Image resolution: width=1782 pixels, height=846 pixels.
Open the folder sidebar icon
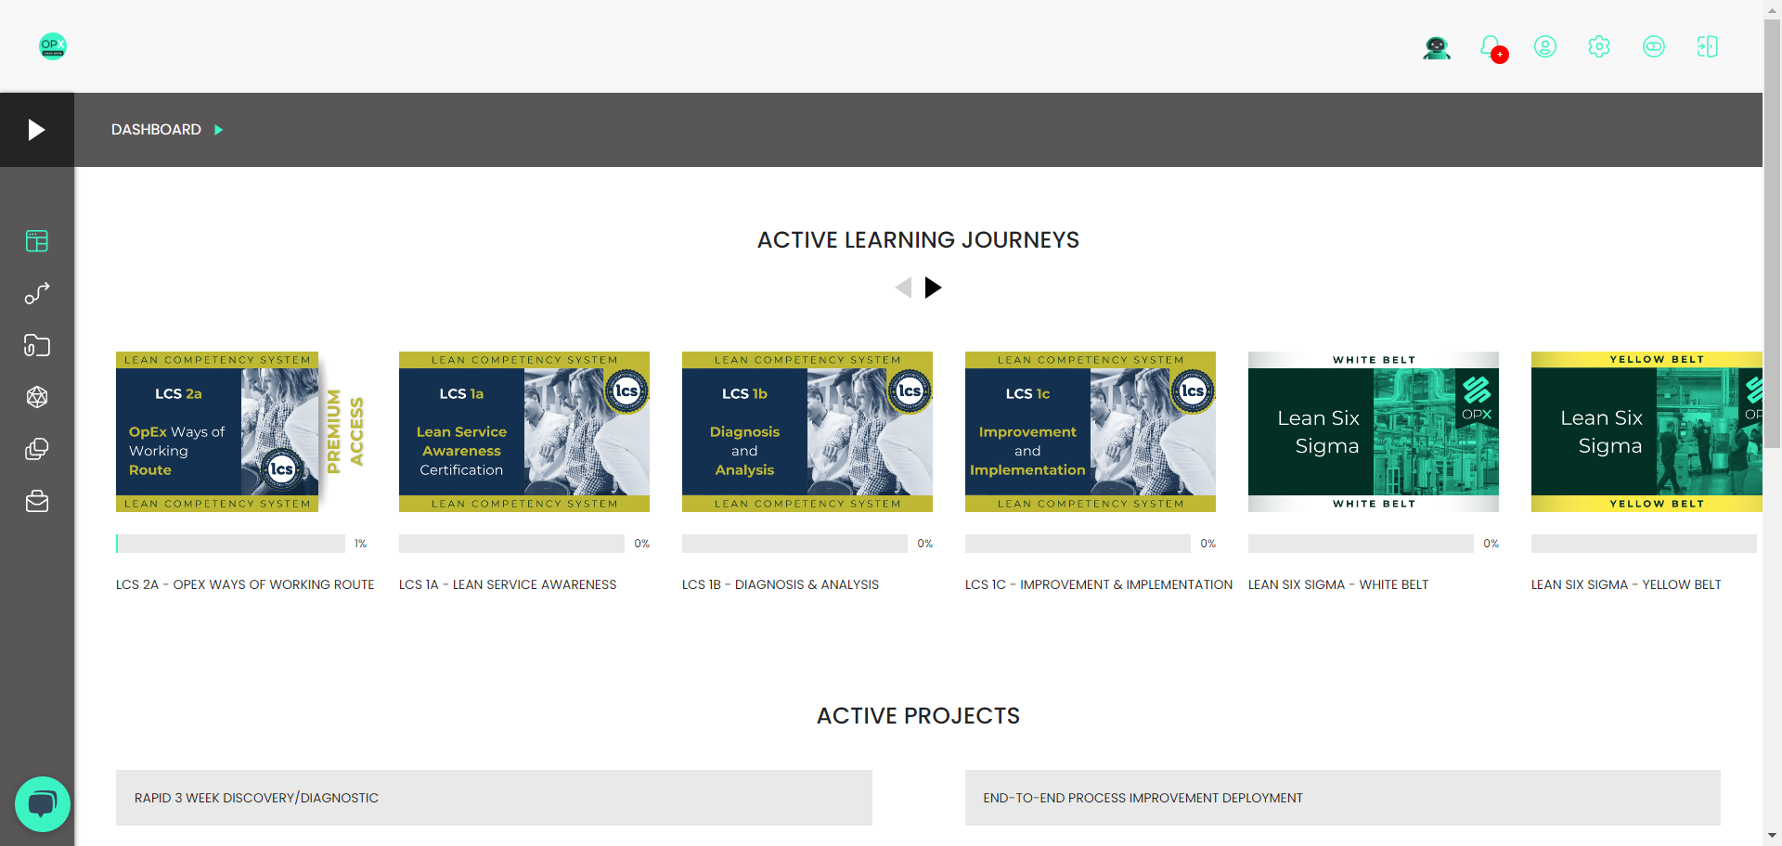[37, 345]
